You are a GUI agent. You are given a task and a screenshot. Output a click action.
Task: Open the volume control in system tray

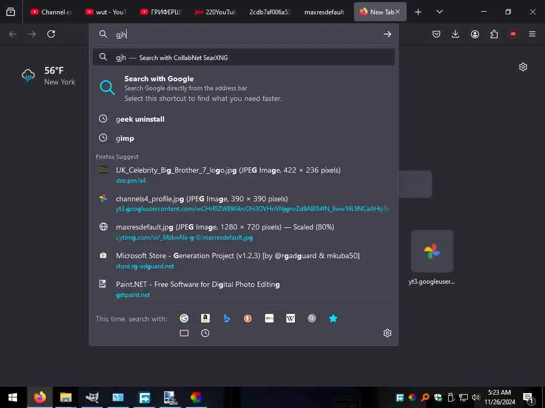coord(475,397)
